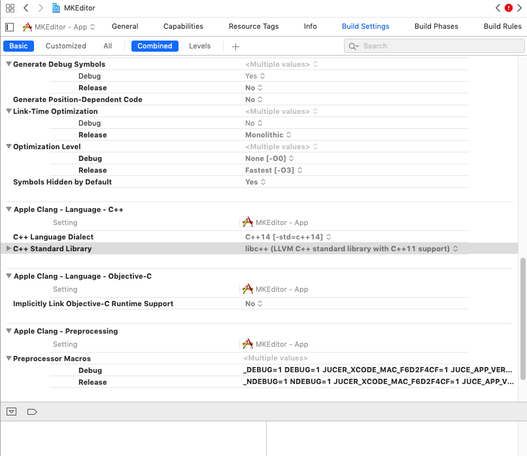Select the Build Settings tab
The width and height of the screenshot is (527, 456).
[x=365, y=26]
